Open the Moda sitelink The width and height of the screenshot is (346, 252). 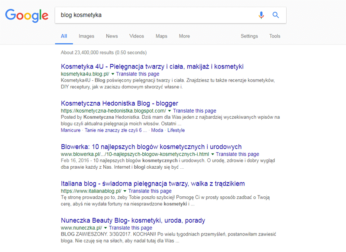pyautogui.click(x=157, y=130)
